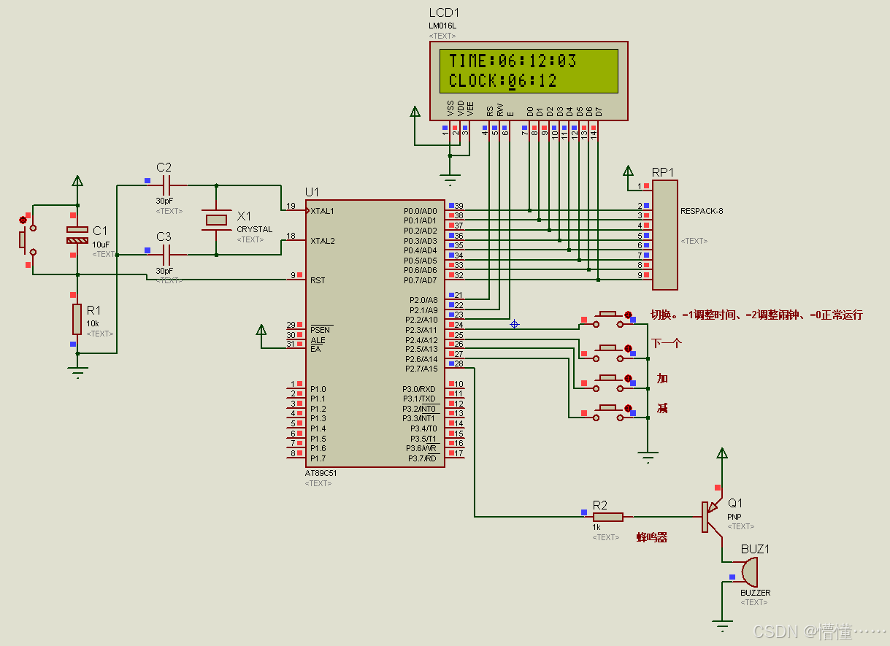Toggle latch dot on the reset button

click(x=23, y=220)
